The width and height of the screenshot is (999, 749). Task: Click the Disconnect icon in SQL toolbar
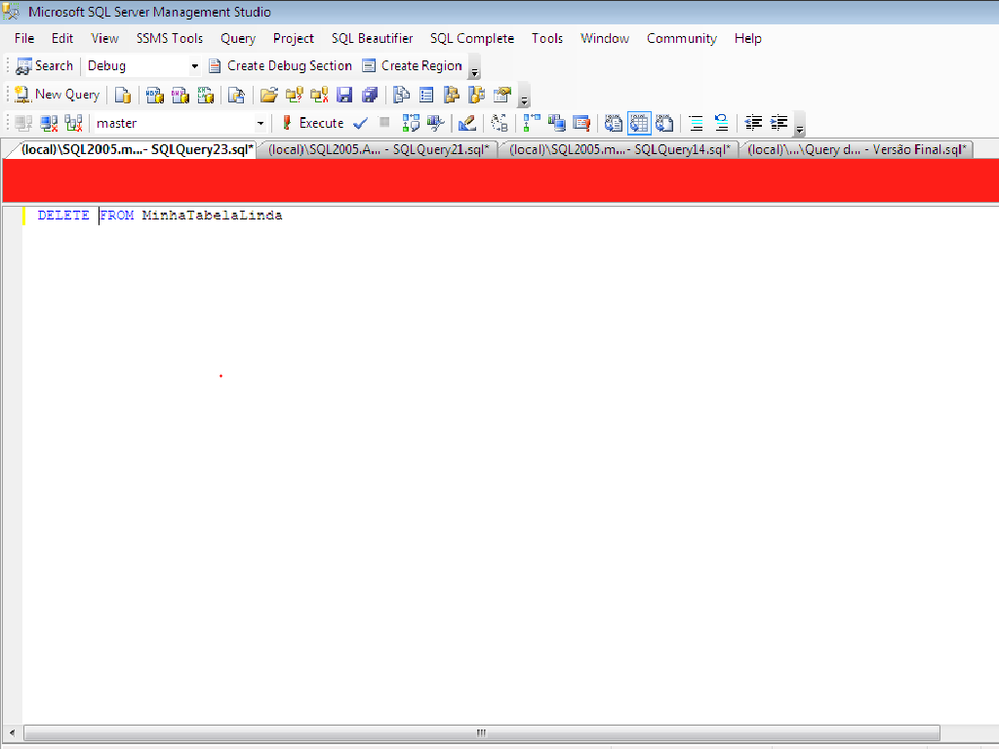(49, 123)
